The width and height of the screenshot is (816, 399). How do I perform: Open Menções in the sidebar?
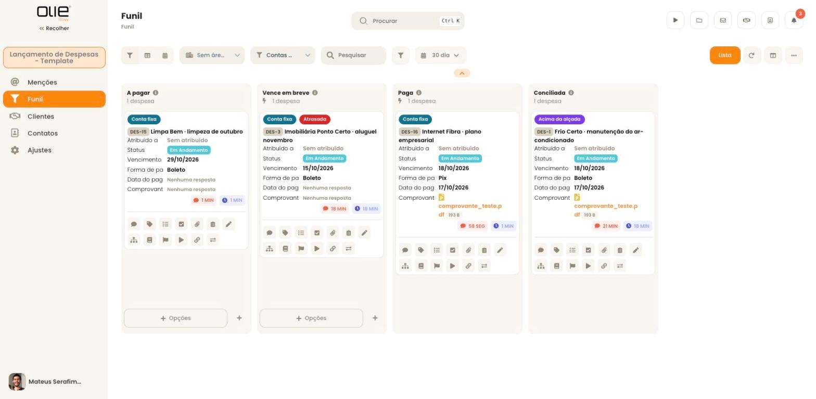[54, 82]
